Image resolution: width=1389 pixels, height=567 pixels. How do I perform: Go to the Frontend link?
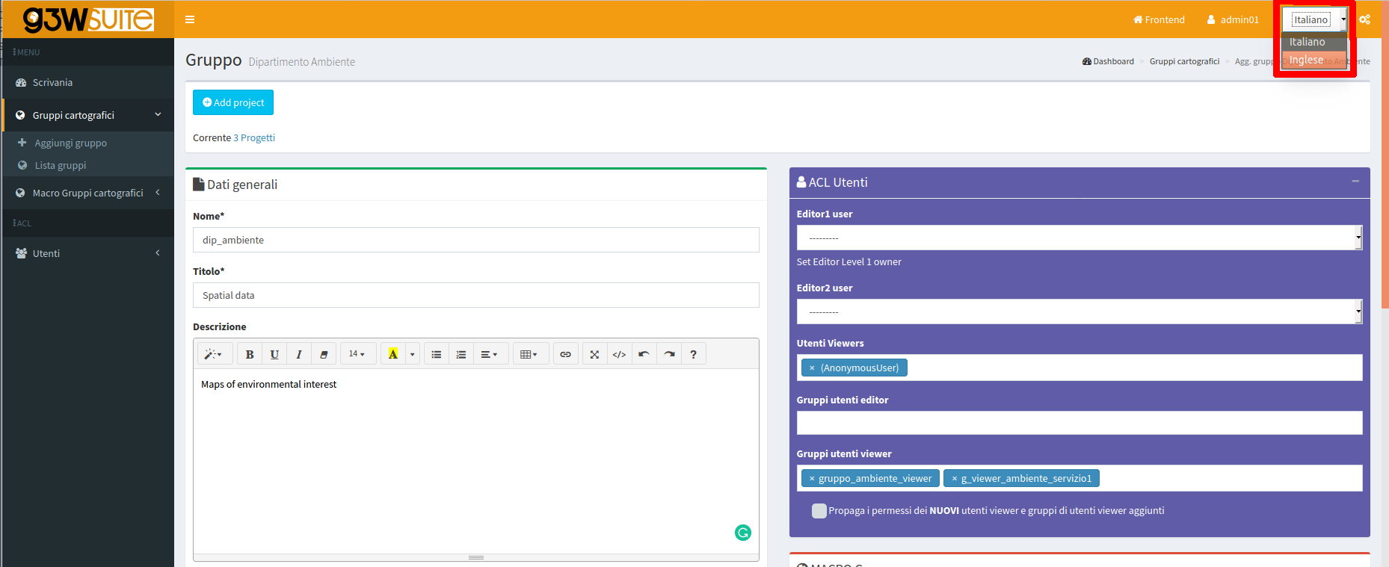[x=1159, y=19]
